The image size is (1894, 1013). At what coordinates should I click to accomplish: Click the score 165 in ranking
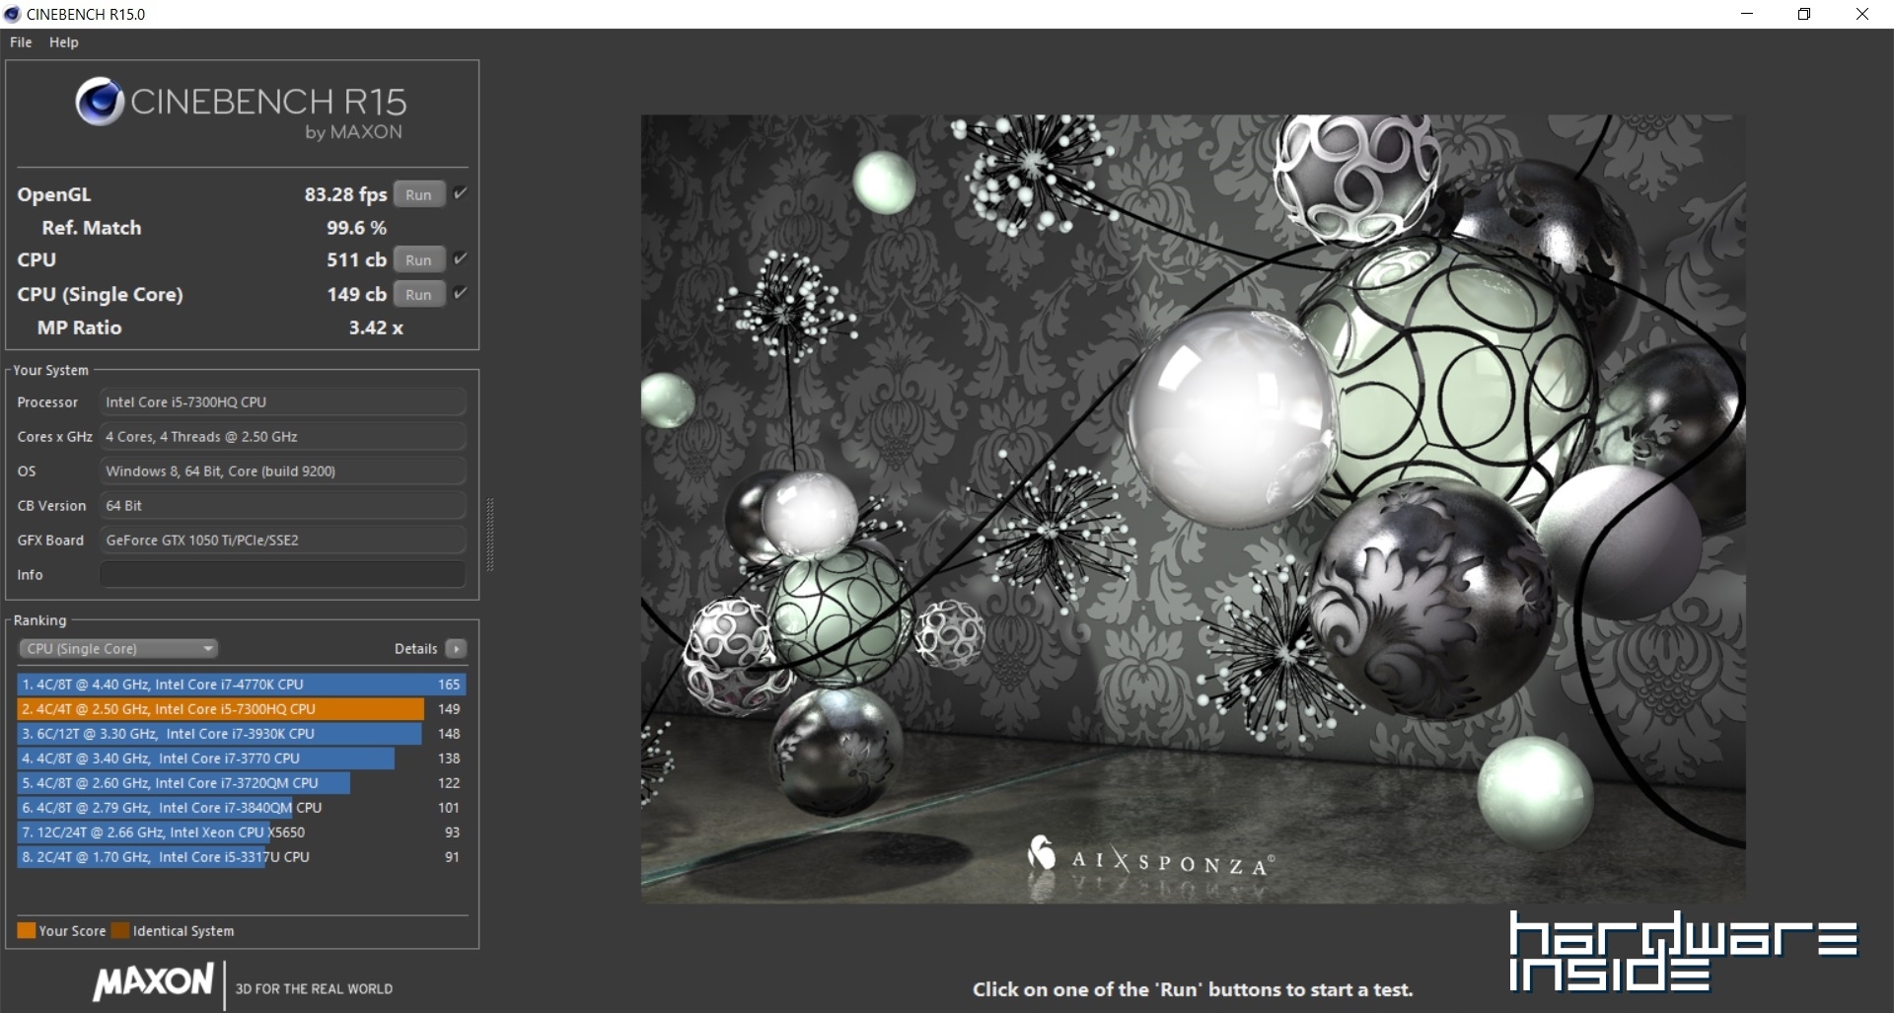click(x=449, y=684)
